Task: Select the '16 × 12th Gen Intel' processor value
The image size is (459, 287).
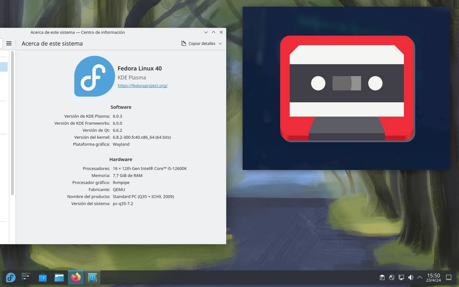Action: point(150,168)
